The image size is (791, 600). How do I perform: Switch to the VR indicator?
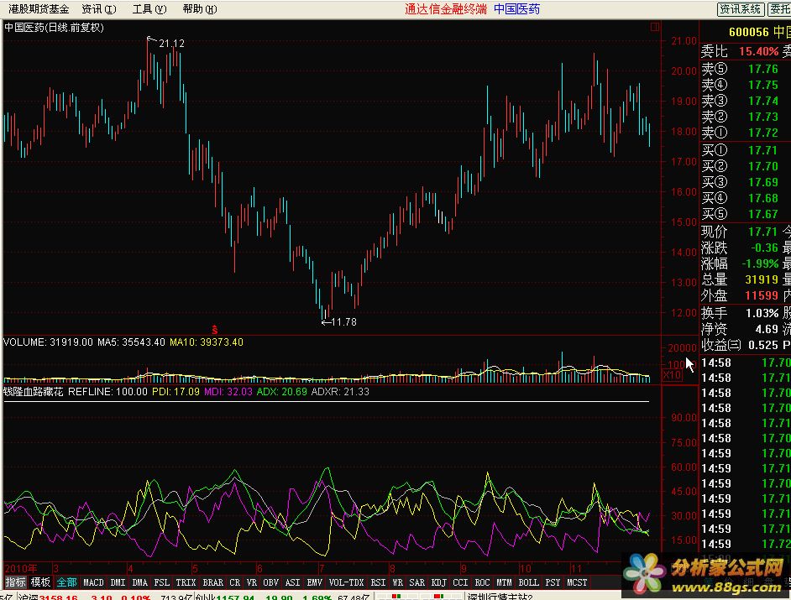point(252,582)
